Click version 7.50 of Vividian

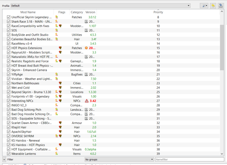(94, 79)
